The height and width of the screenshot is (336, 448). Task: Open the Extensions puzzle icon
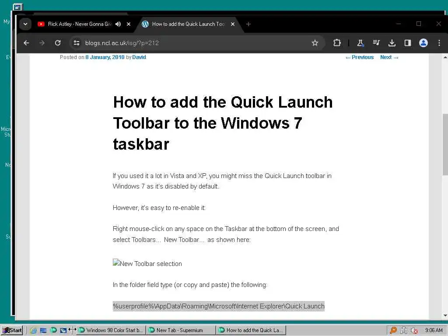337,43
